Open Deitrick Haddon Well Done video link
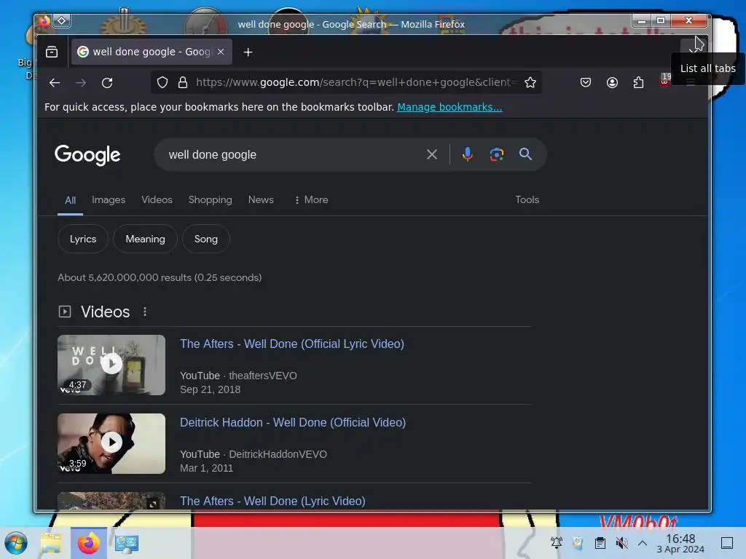This screenshot has width=746, height=559. pos(293,423)
